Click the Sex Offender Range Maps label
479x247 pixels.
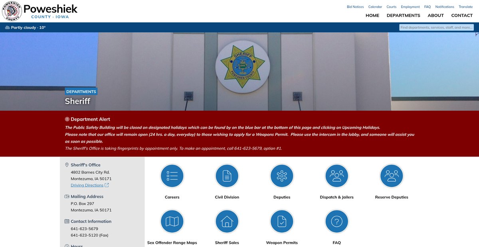tap(172, 243)
